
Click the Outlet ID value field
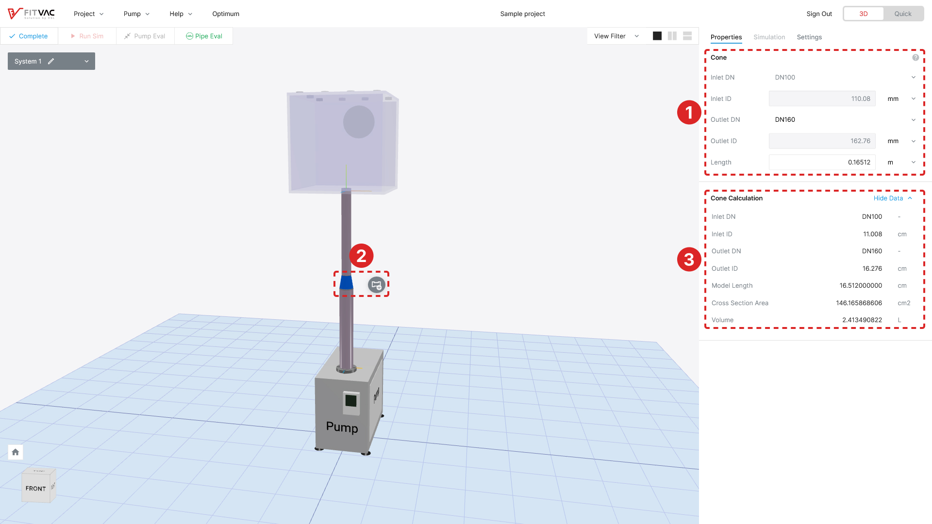pyautogui.click(x=822, y=141)
